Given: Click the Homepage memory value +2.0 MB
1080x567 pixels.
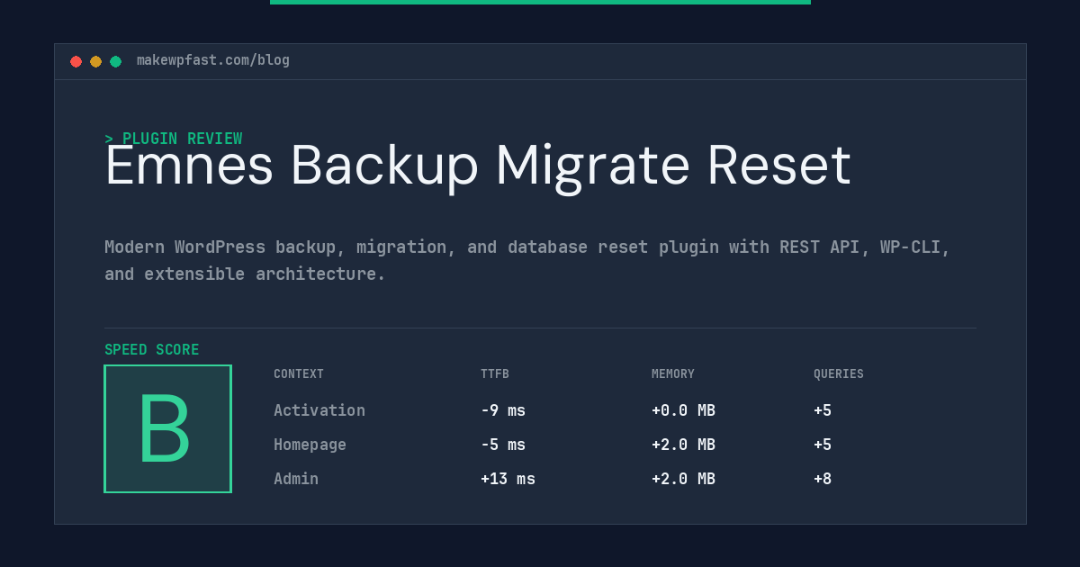Looking at the screenshot, I should [683, 445].
